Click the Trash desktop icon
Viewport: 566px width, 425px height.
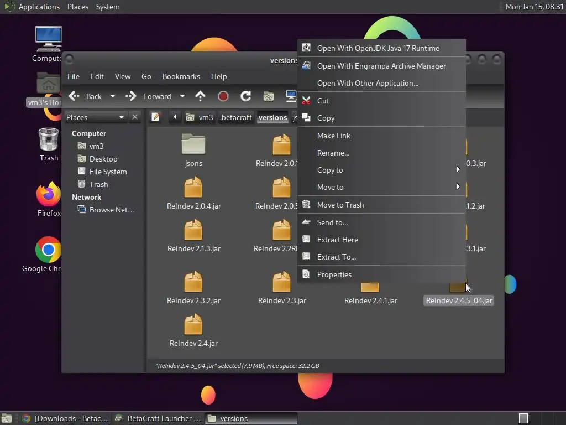pyautogui.click(x=49, y=139)
